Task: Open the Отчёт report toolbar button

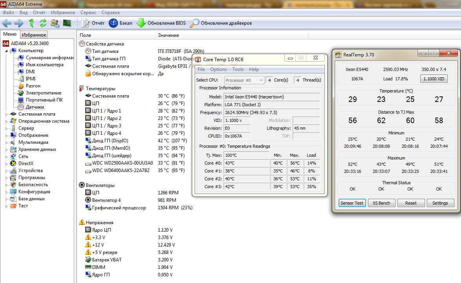Action: (x=93, y=23)
